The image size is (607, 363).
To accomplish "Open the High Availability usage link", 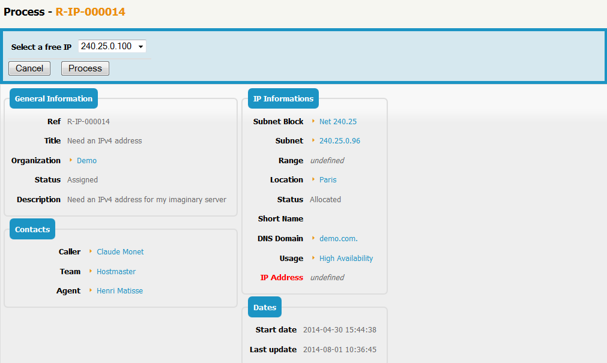I will coord(346,259).
